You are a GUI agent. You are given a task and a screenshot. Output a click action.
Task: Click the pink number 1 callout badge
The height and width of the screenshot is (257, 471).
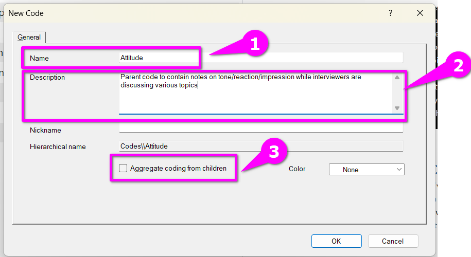(x=254, y=45)
